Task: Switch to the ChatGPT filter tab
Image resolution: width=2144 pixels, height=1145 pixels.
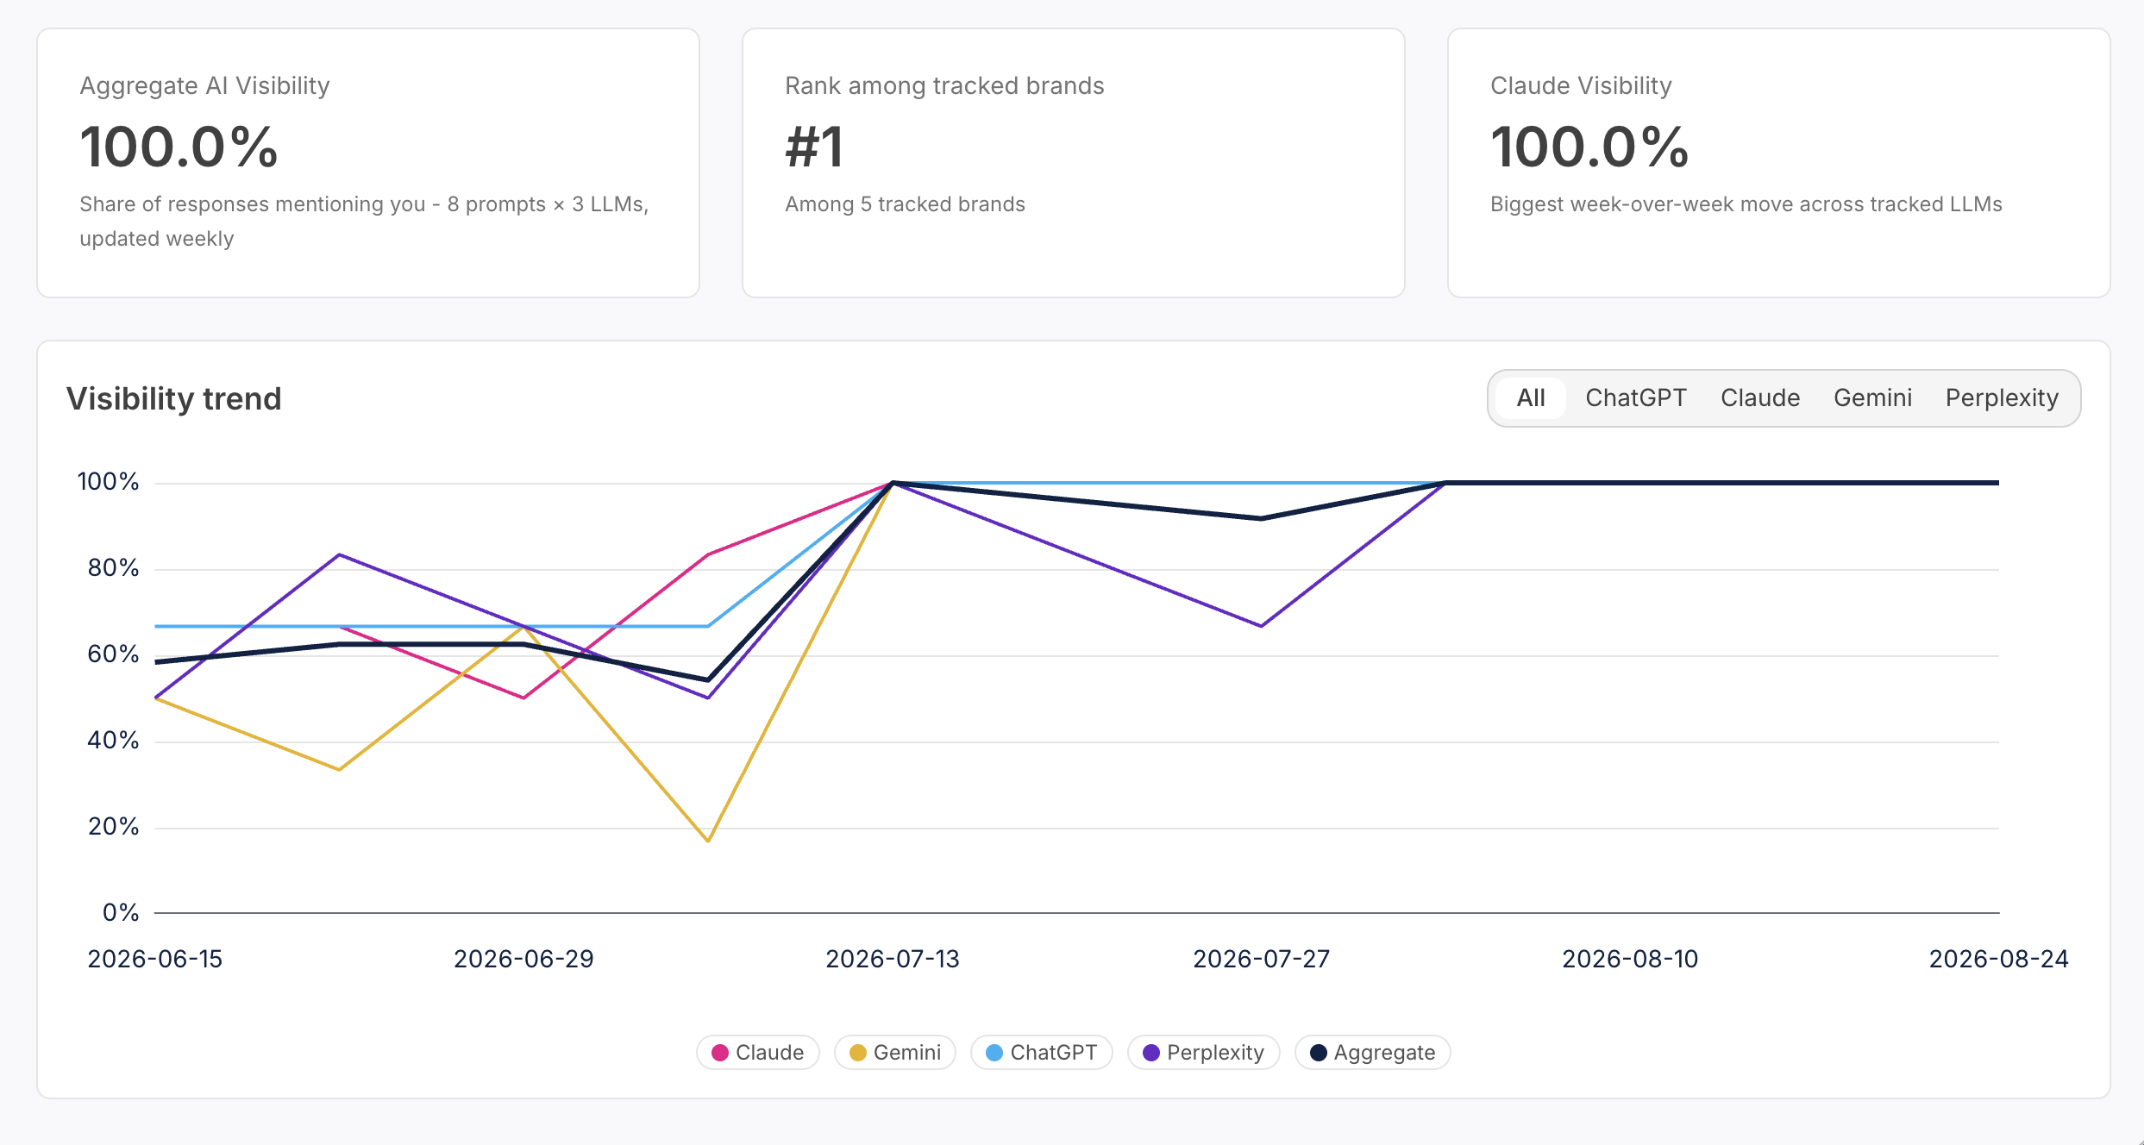Action: [x=1636, y=398]
